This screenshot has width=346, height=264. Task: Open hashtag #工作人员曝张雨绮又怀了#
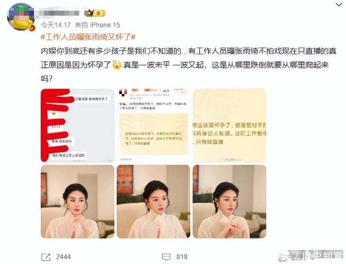click(88, 37)
